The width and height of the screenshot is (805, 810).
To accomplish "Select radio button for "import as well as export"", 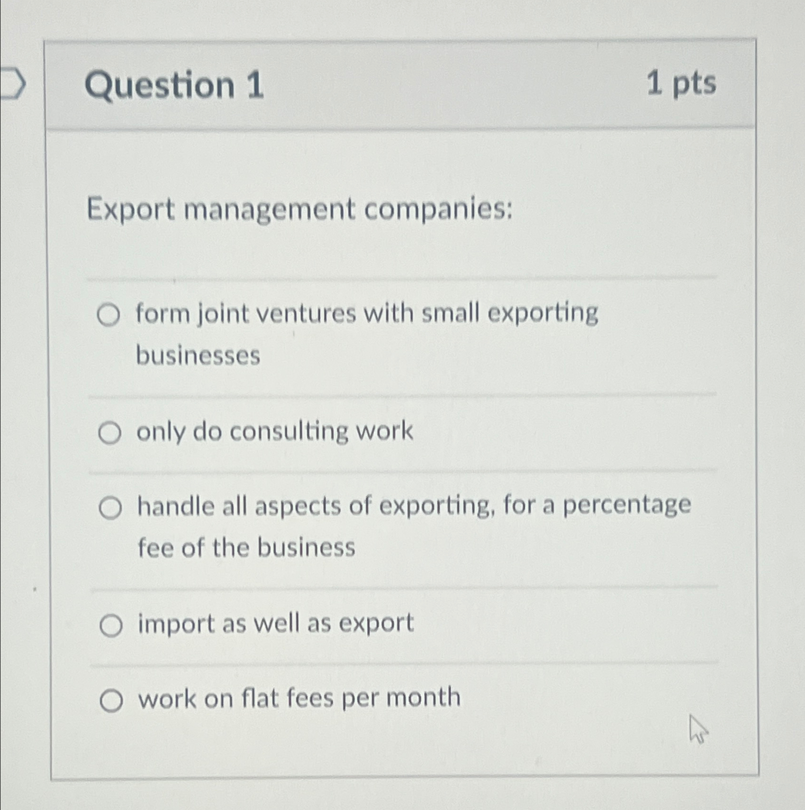I will pos(112,624).
